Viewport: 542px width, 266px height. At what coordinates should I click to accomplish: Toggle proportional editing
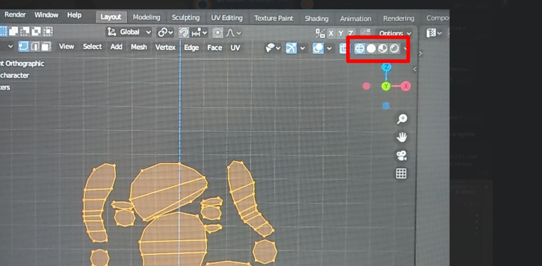click(218, 33)
